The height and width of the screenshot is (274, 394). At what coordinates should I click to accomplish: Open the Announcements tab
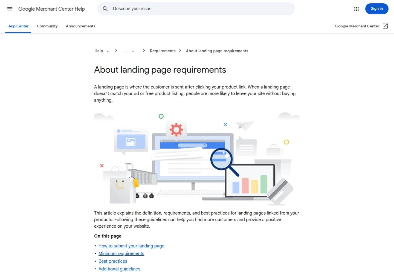click(x=80, y=26)
